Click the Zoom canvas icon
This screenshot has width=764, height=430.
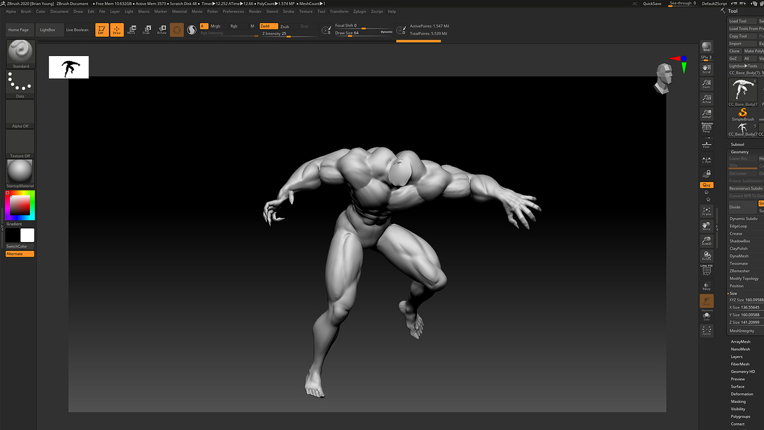[x=706, y=83]
